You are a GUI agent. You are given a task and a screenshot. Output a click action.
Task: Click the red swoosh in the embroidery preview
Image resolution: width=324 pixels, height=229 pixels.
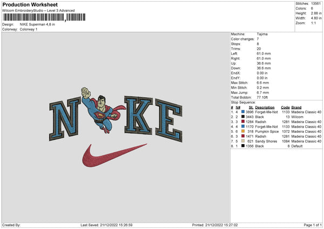(114, 156)
